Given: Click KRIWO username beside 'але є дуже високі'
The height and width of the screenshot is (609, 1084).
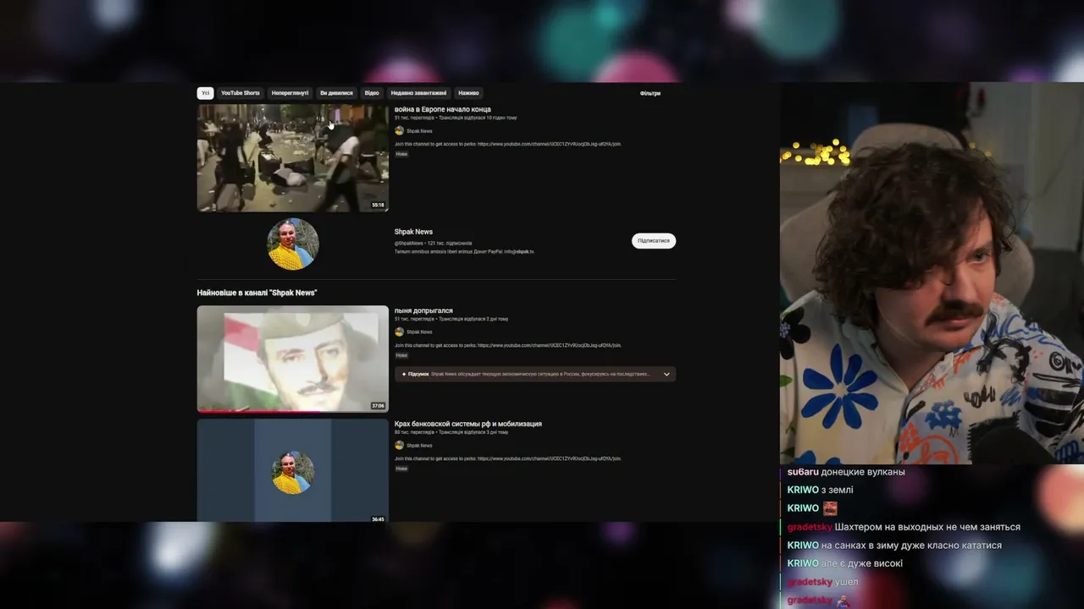Looking at the screenshot, I should tap(803, 564).
